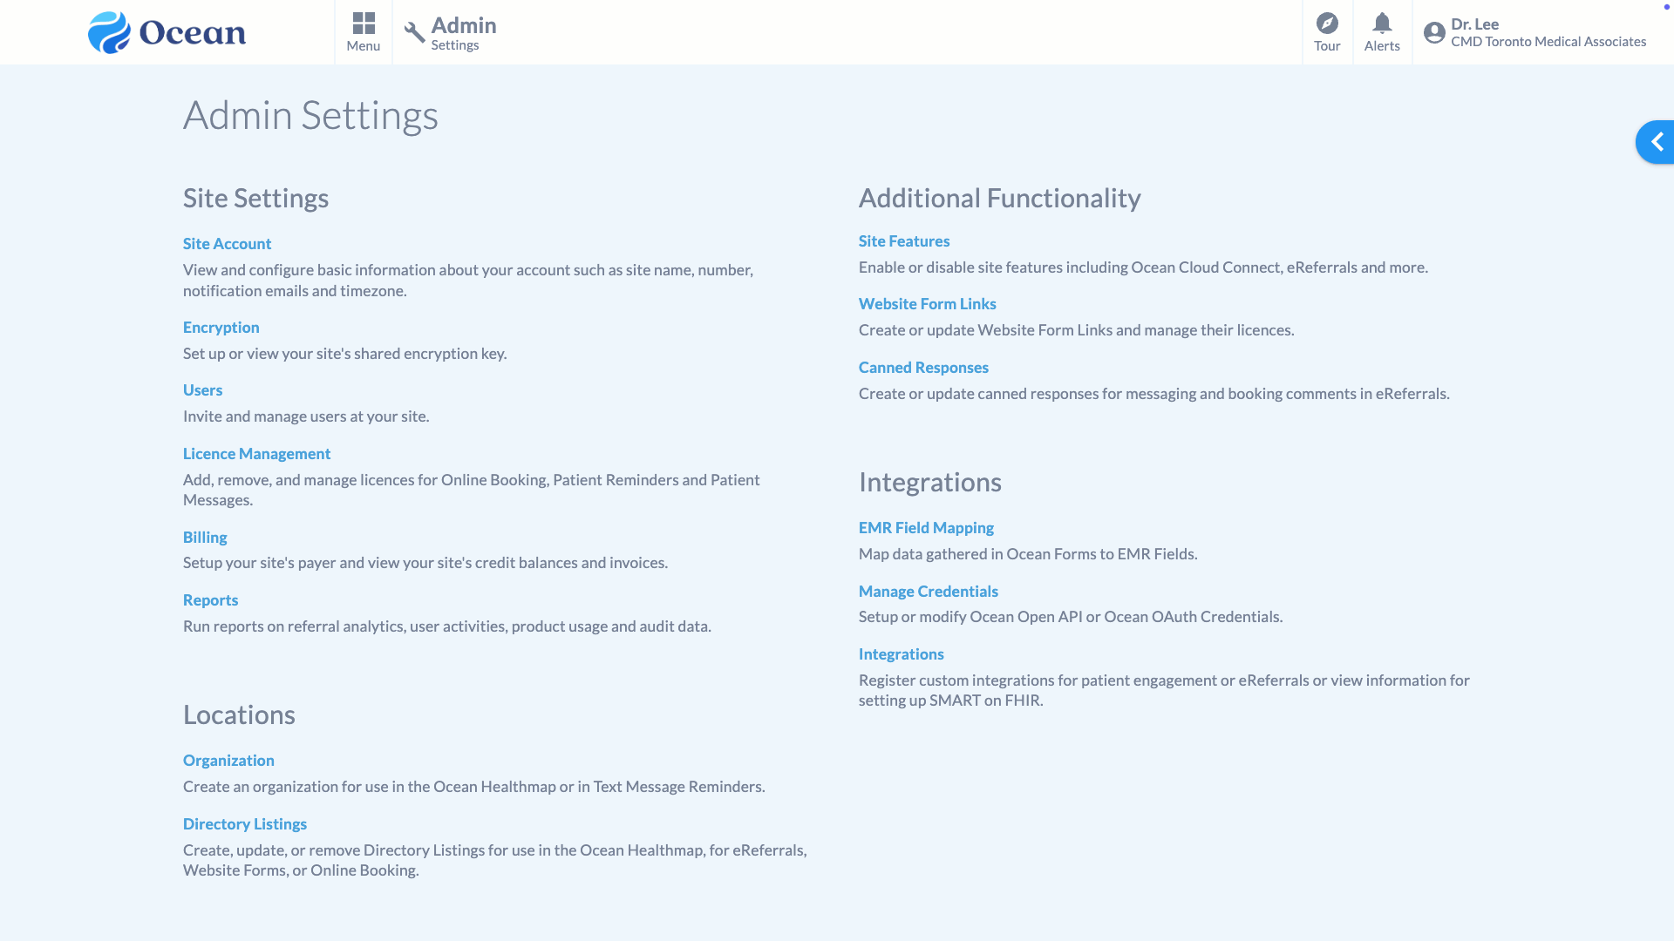Open Organization under Locations

click(x=228, y=761)
